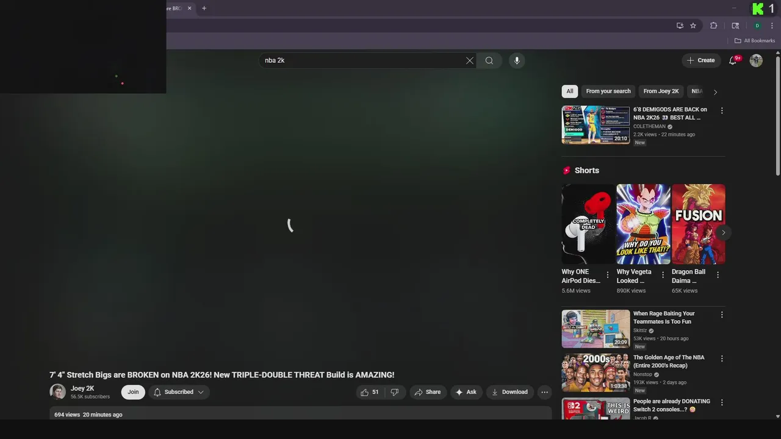
Task: Open Golden Age of NBA thumbnail
Action: click(x=596, y=373)
